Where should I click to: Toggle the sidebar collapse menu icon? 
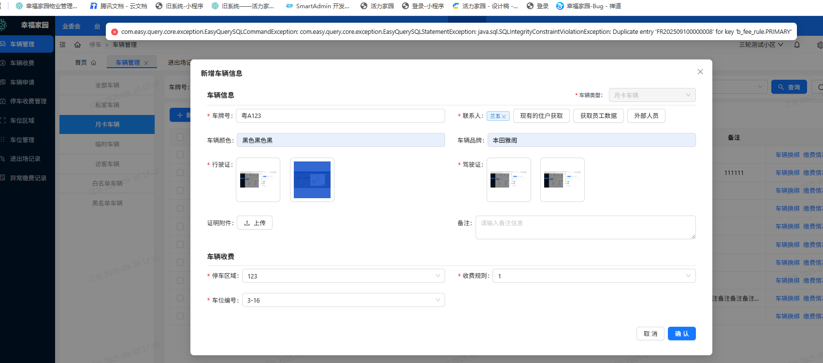(x=62, y=44)
